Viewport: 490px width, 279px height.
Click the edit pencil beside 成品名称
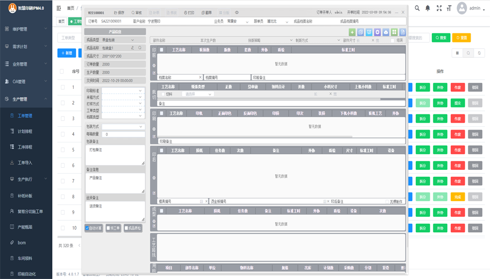click(133, 48)
